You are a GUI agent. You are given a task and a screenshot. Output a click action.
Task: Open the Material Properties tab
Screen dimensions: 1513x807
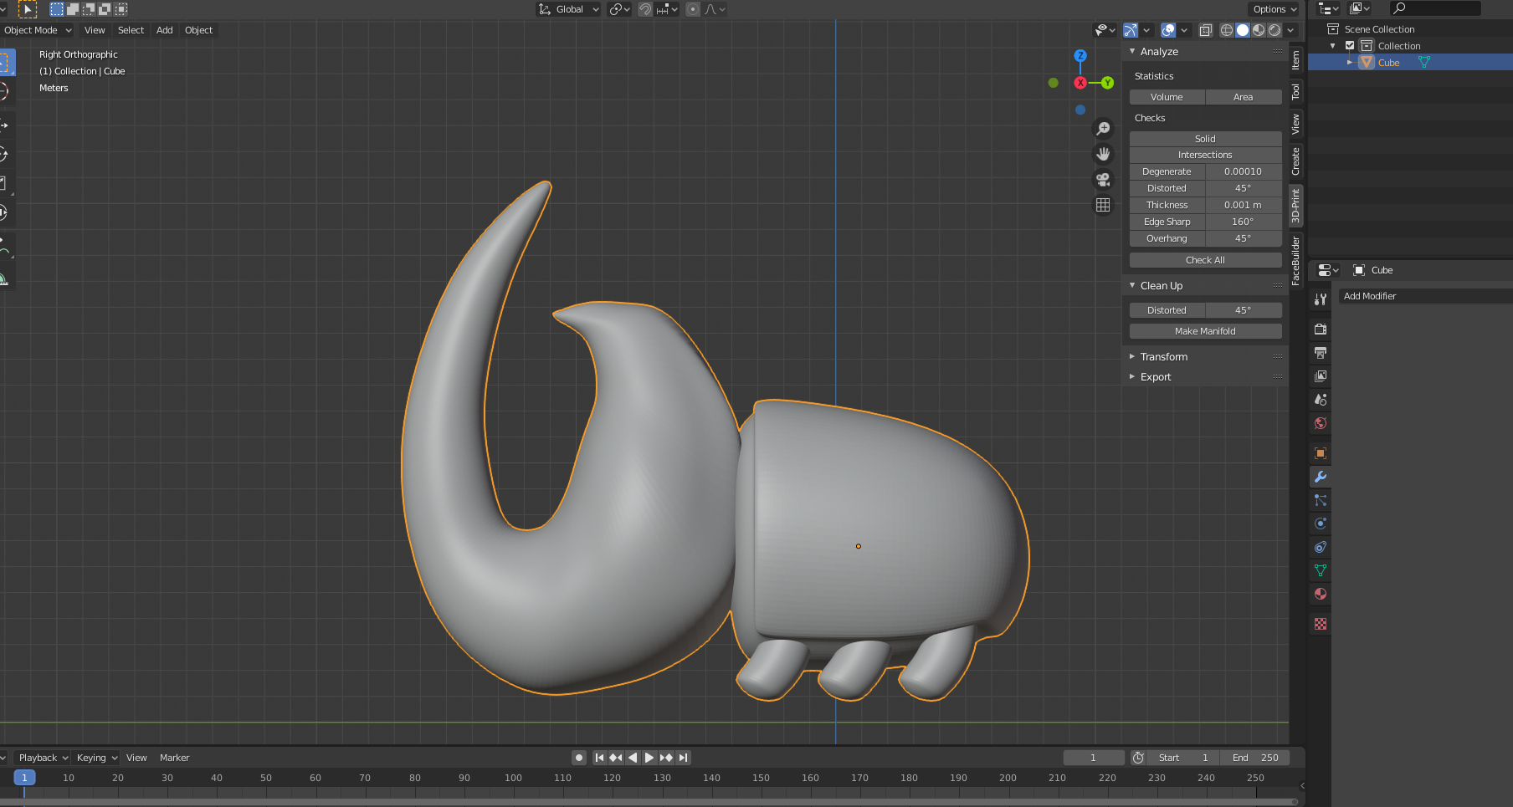pyautogui.click(x=1321, y=594)
